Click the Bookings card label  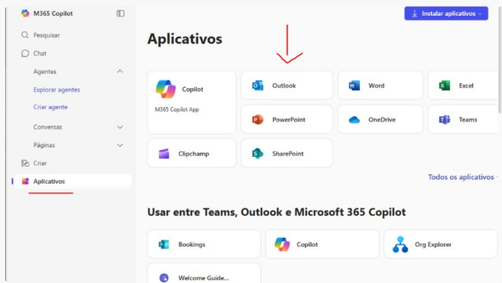[x=192, y=244]
